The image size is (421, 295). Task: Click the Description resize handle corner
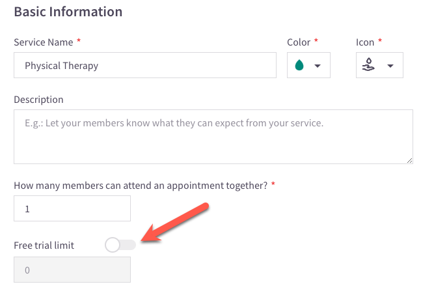click(409, 161)
